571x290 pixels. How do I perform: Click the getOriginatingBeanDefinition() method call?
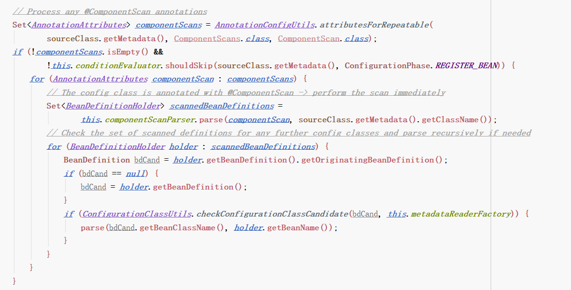tap(372, 160)
